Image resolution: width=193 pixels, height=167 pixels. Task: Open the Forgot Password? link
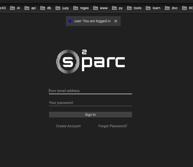[x=113, y=126]
